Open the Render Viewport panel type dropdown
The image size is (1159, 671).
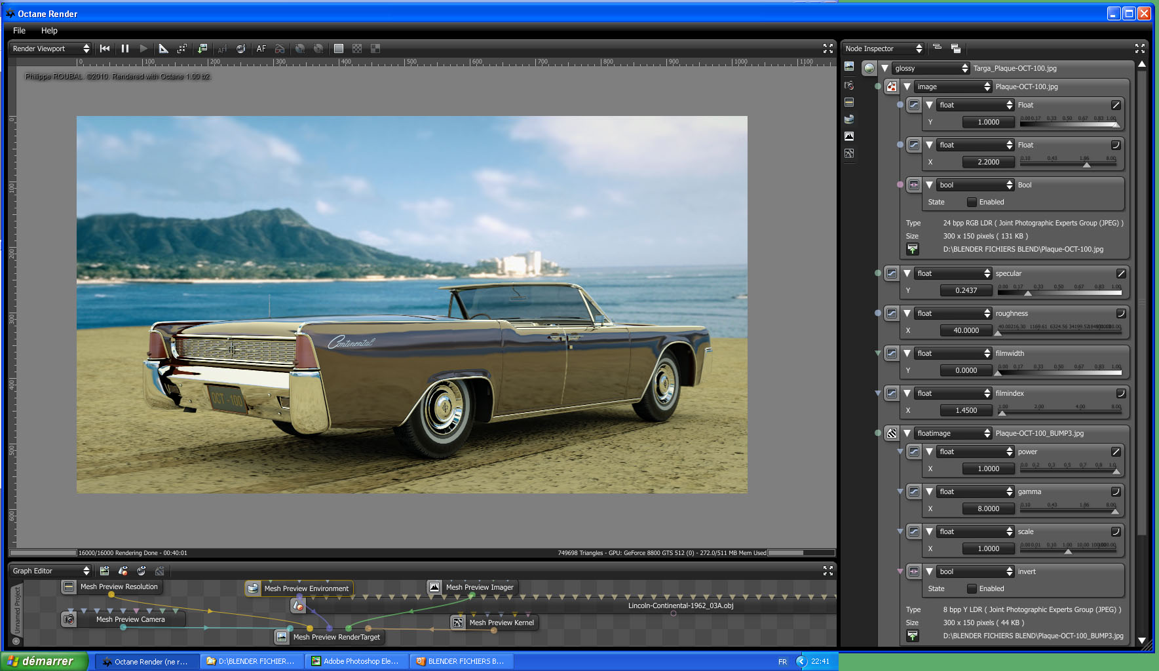point(50,48)
